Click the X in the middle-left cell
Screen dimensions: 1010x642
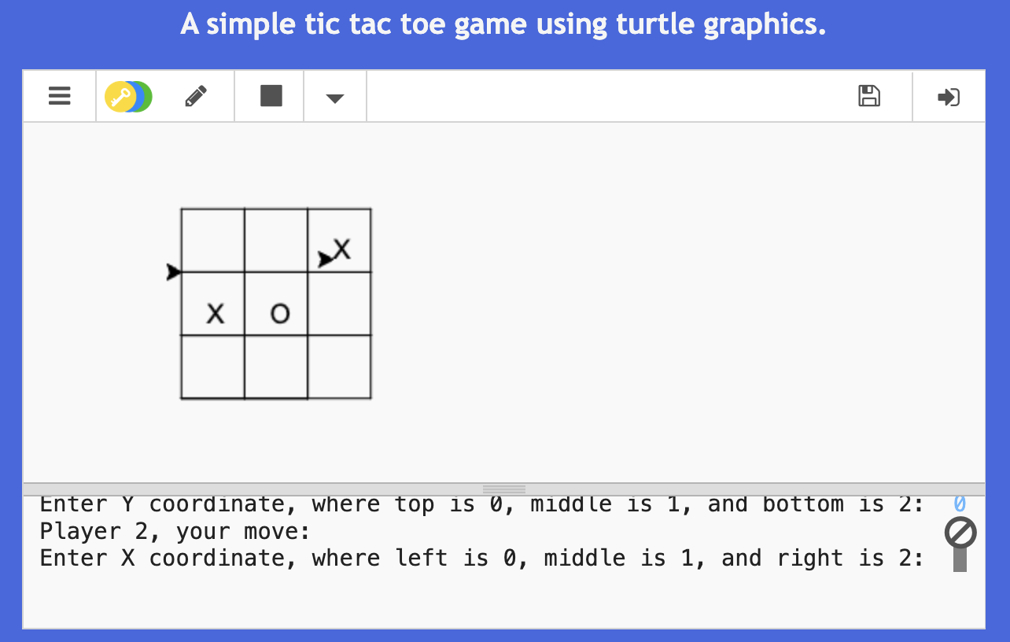coord(215,314)
